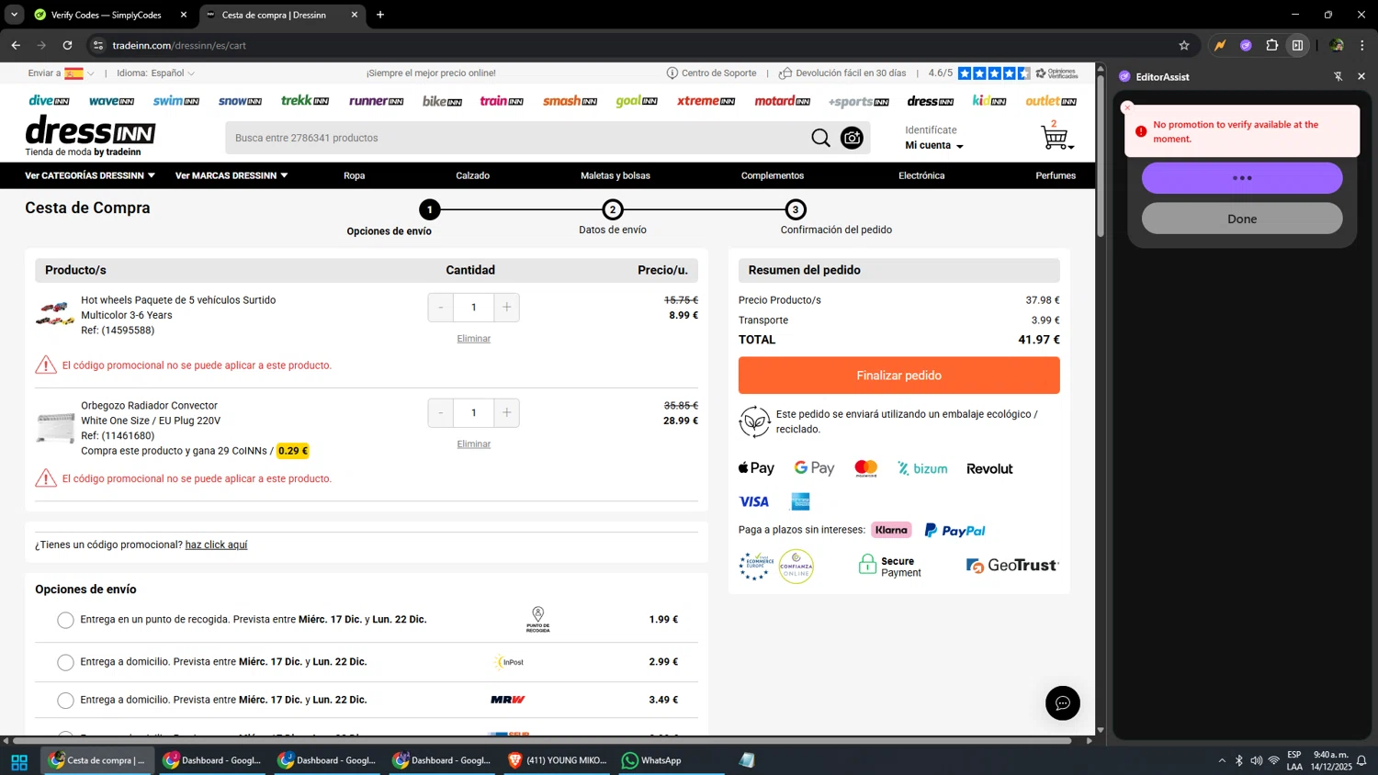Select pickup point delivery 1.99 €
This screenshot has width=1378, height=775.
point(65,621)
